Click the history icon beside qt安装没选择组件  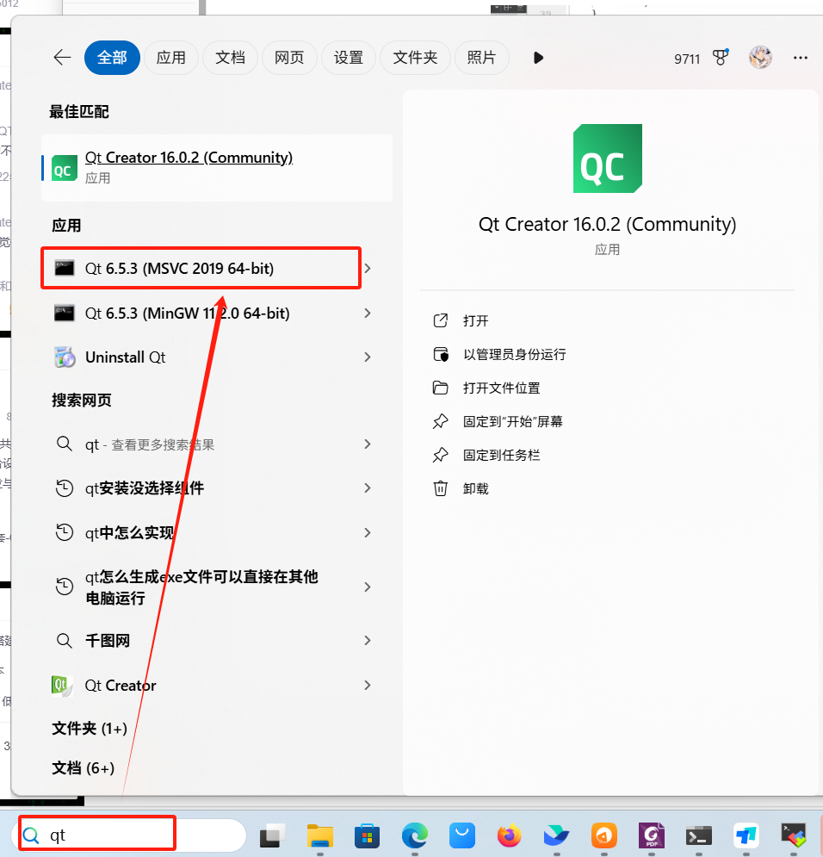point(65,487)
